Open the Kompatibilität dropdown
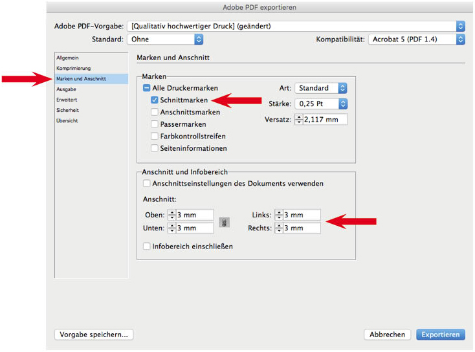Image resolution: width=475 pixels, height=352 pixels. point(417,39)
